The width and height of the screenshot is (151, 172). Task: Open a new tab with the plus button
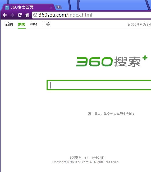point(59,7)
